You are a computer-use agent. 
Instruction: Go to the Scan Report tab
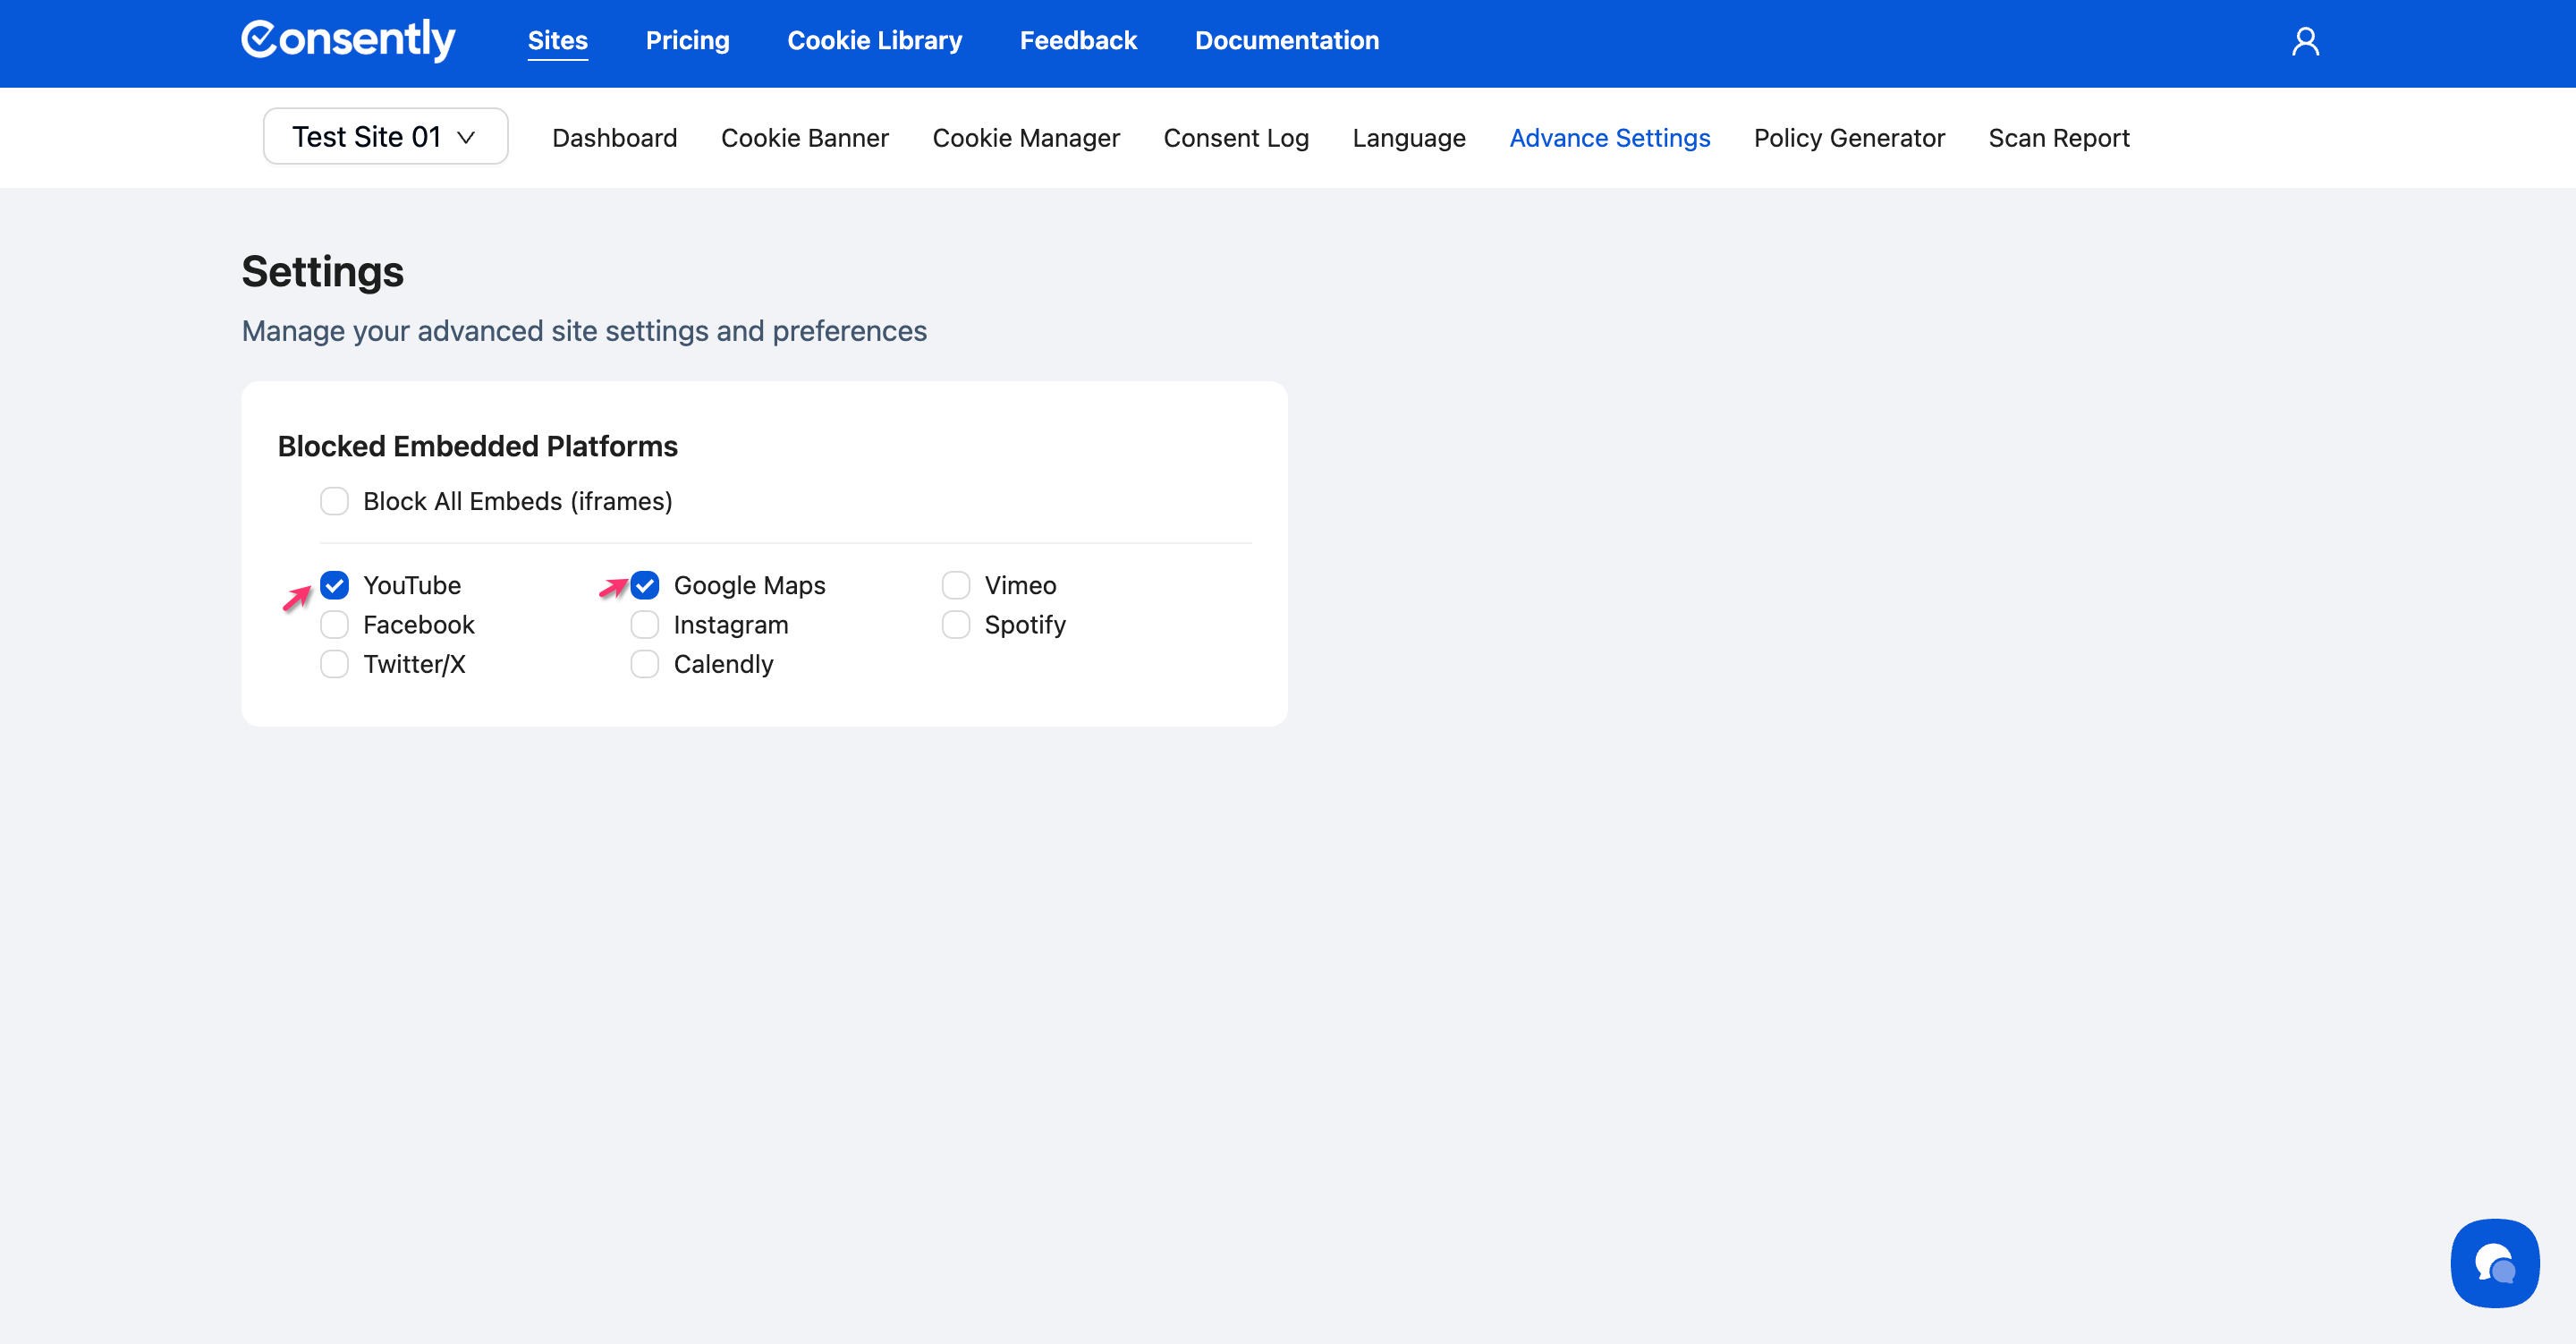2058,138
